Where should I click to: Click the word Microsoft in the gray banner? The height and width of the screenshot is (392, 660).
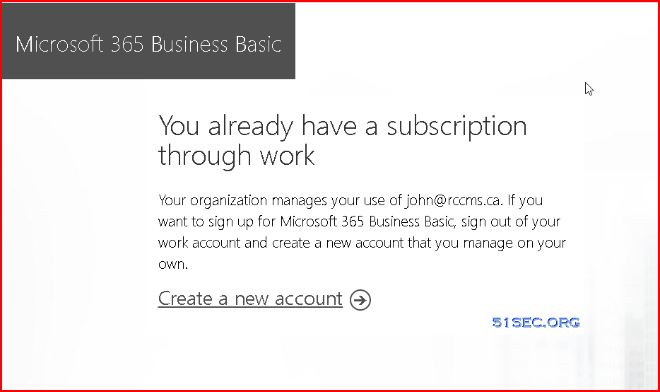59,45
